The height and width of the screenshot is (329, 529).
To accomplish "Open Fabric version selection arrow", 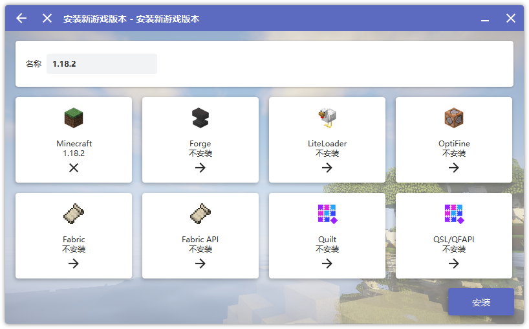I will click(x=74, y=264).
